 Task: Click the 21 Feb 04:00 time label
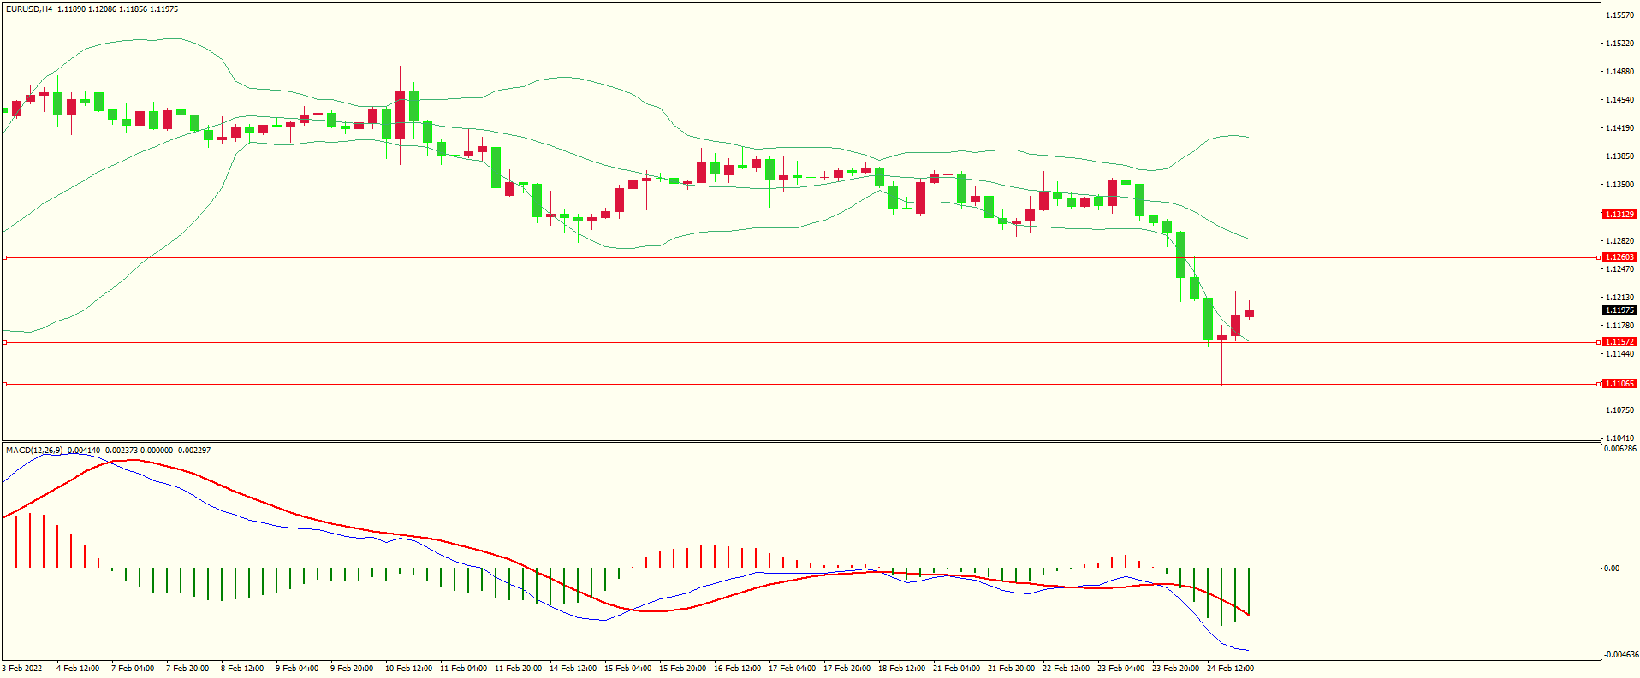(x=956, y=669)
